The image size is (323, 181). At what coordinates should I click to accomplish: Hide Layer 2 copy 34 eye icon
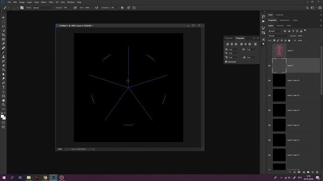point(269,110)
